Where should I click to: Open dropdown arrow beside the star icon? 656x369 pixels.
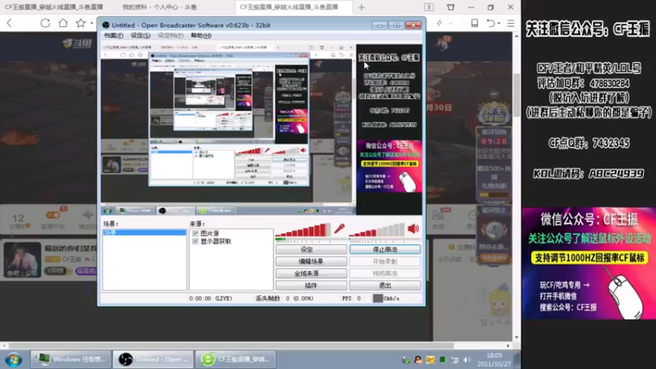coord(92,24)
